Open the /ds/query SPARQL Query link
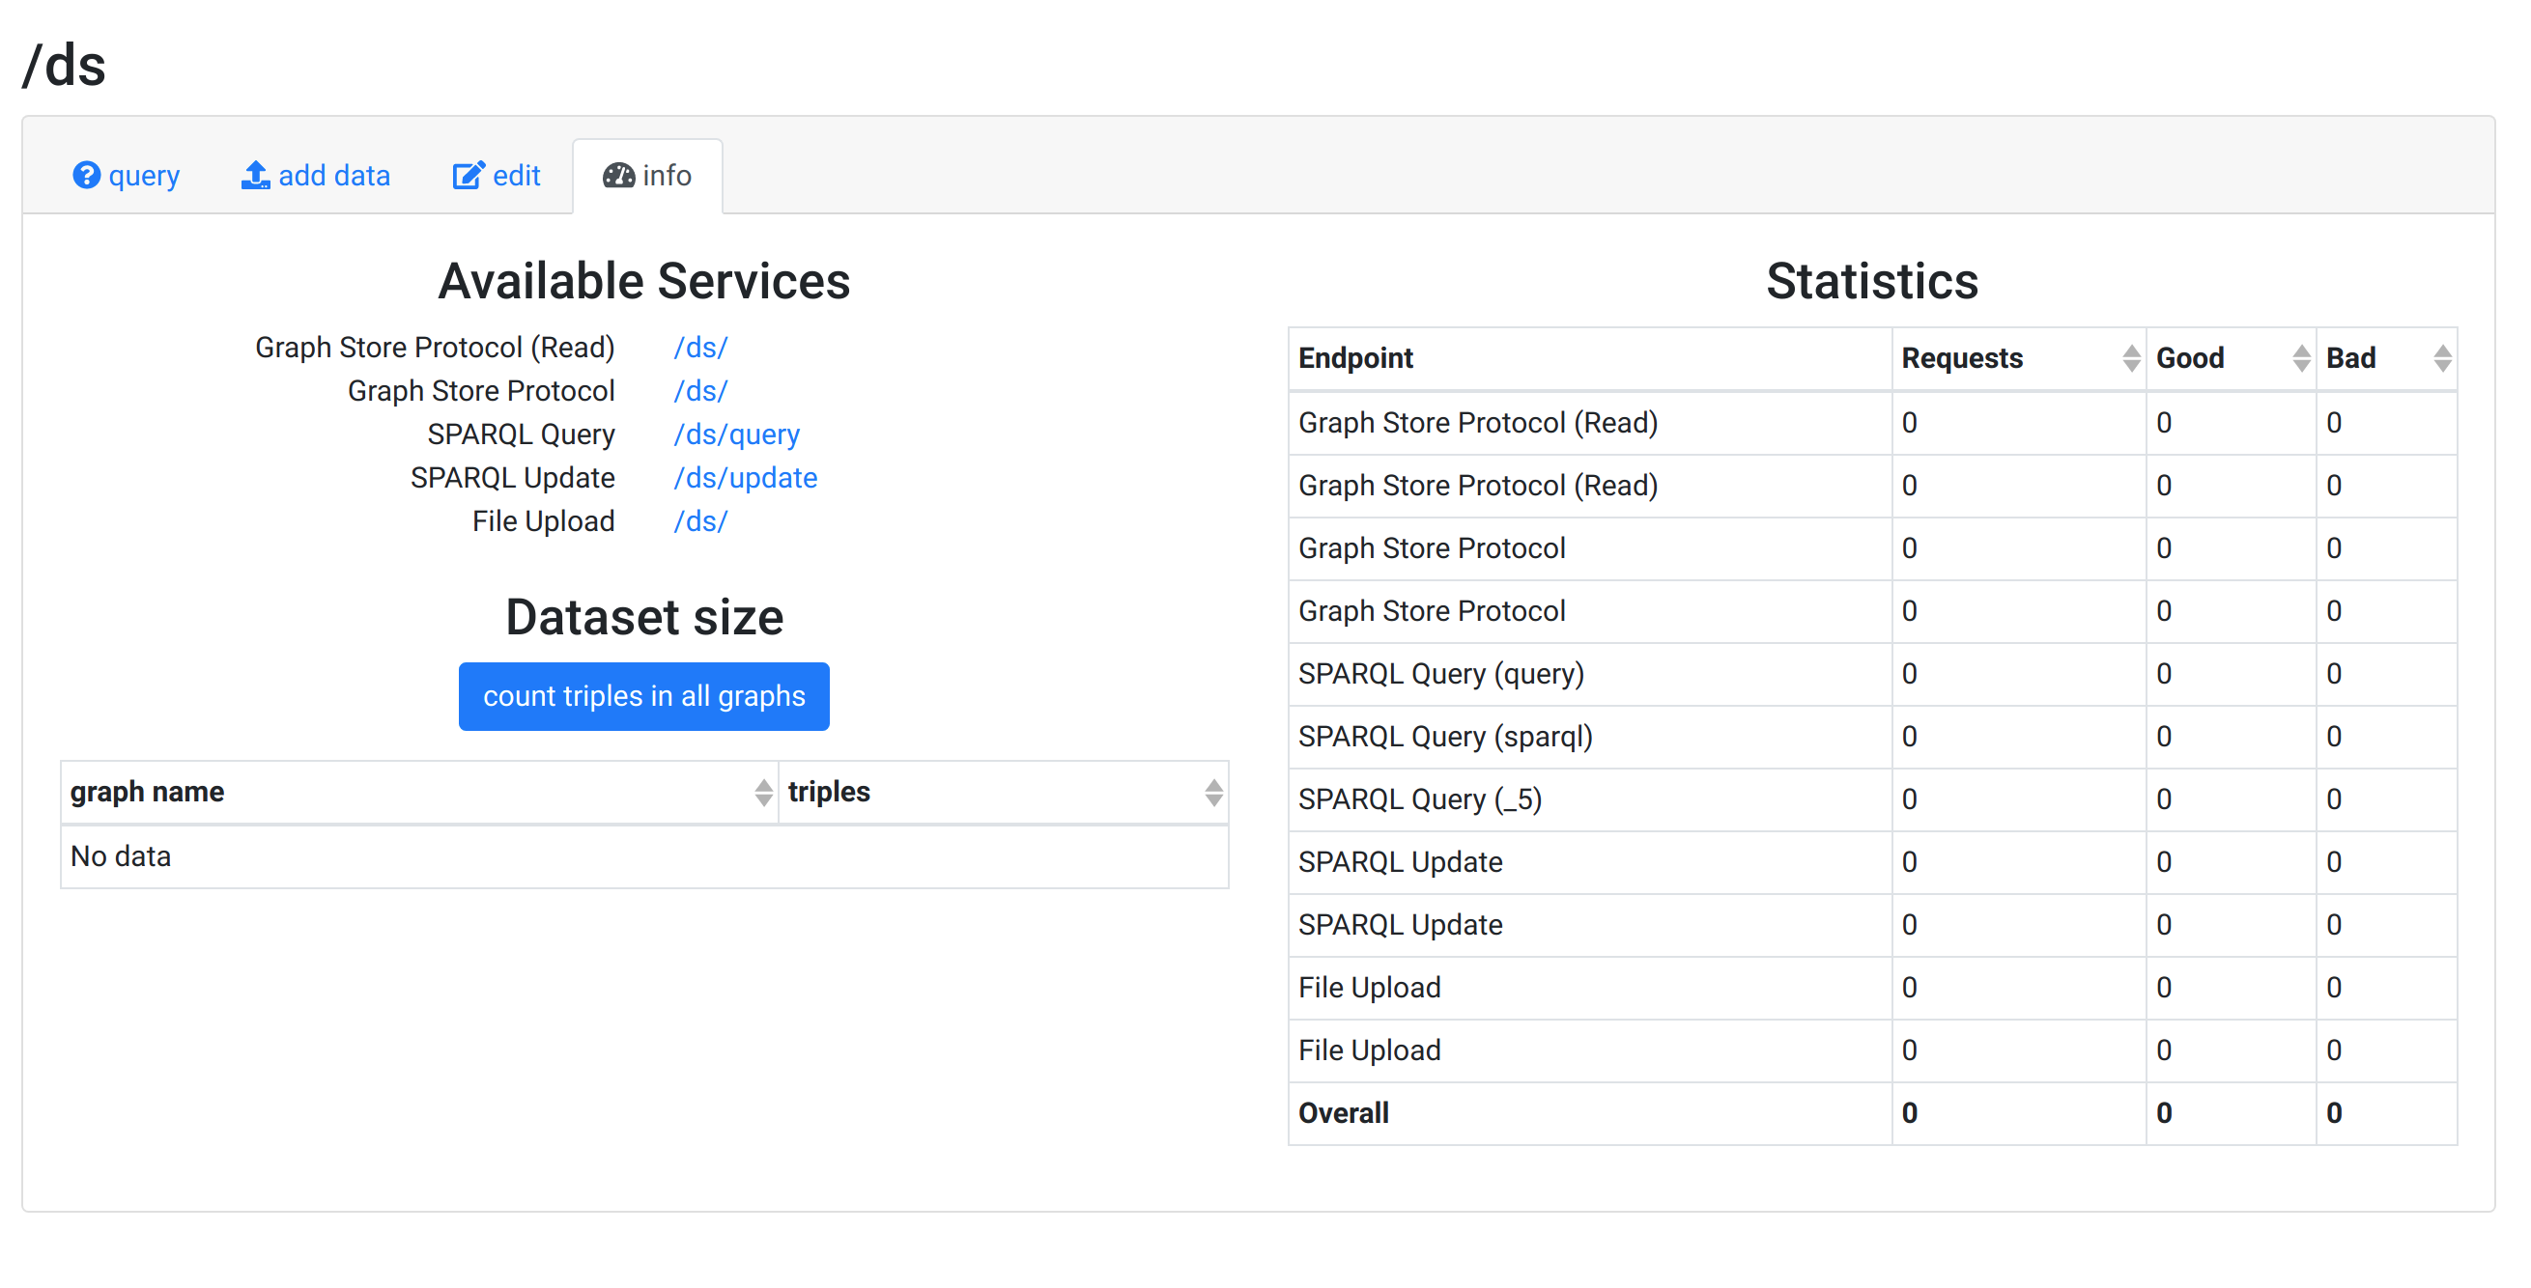The width and height of the screenshot is (2531, 1288). click(737, 434)
